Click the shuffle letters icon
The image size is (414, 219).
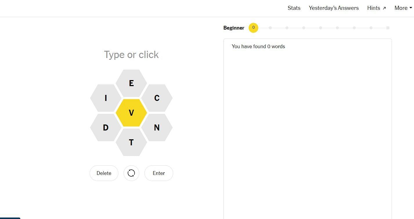(131, 173)
